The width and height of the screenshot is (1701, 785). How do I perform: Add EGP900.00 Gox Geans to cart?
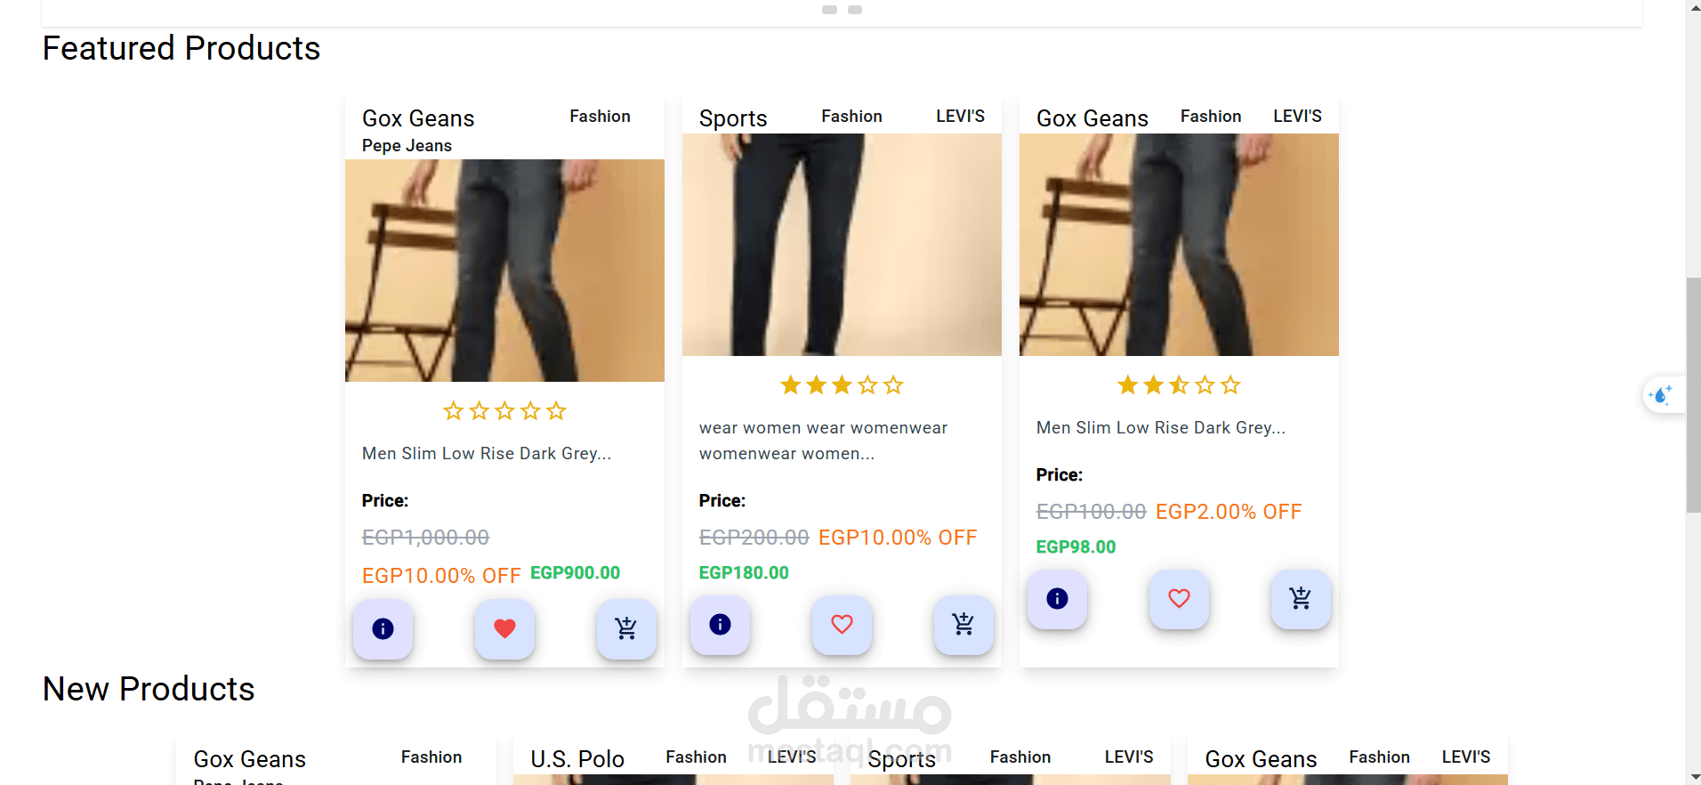click(626, 629)
